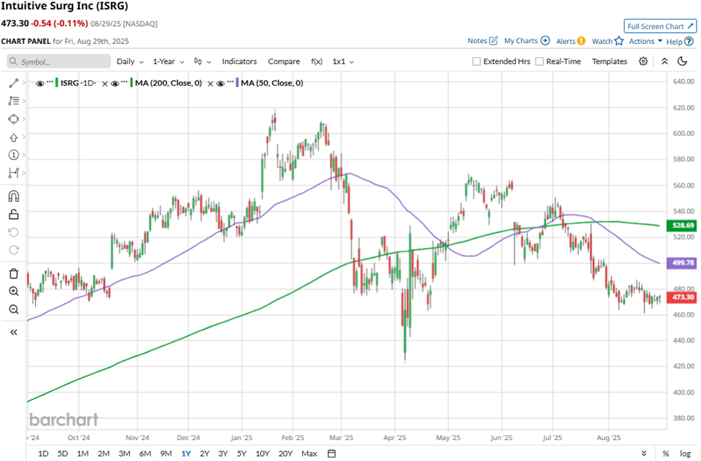
Task: Pick the numbered marker annotation tool
Action: [x=13, y=155]
